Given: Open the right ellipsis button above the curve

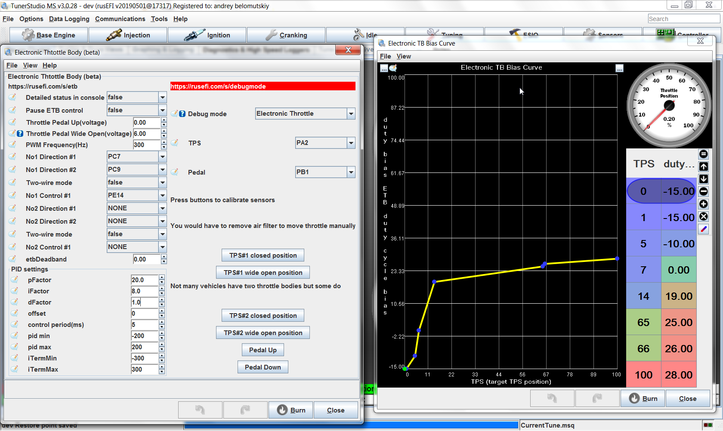Looking at the screenshot, I should pyautogui.click(x=619, y=68).
